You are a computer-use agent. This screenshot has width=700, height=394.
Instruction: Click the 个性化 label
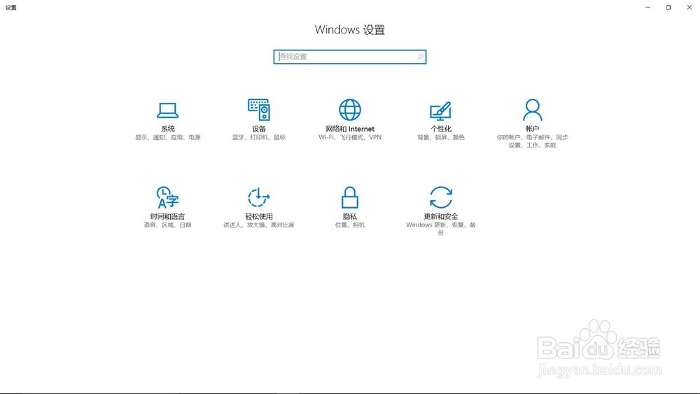tap(441, 129)
